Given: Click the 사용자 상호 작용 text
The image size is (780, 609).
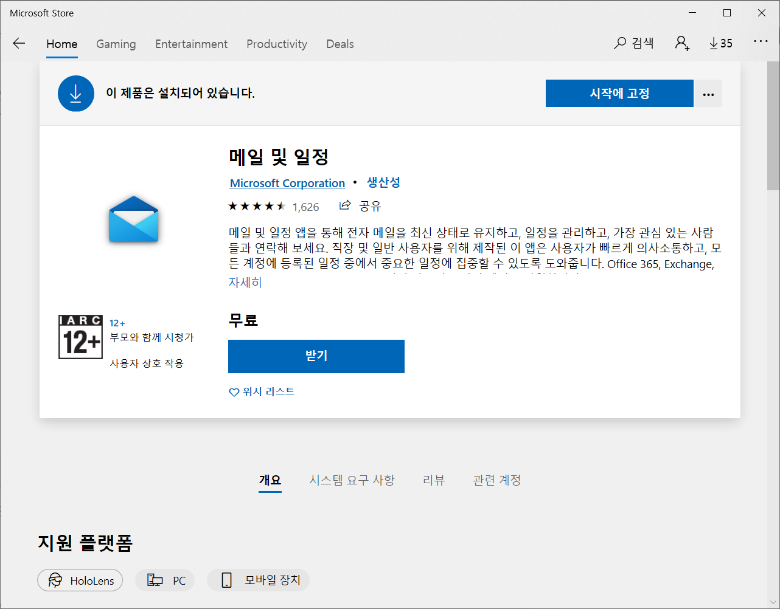Looking at the screenshot, I should click(x=147, y=363).
